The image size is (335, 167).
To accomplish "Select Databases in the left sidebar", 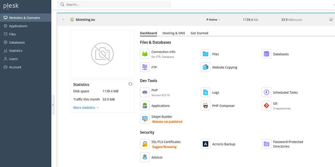I will 17,42.
